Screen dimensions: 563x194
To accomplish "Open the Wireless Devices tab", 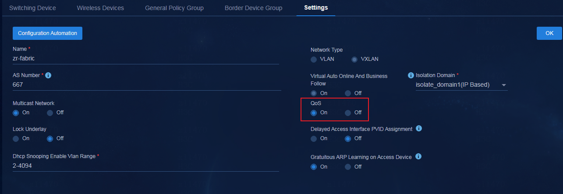I will (x=100, y=8).
